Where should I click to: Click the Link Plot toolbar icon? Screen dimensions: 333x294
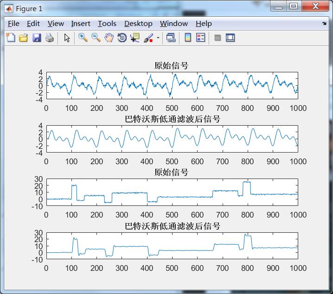[171, 38]
